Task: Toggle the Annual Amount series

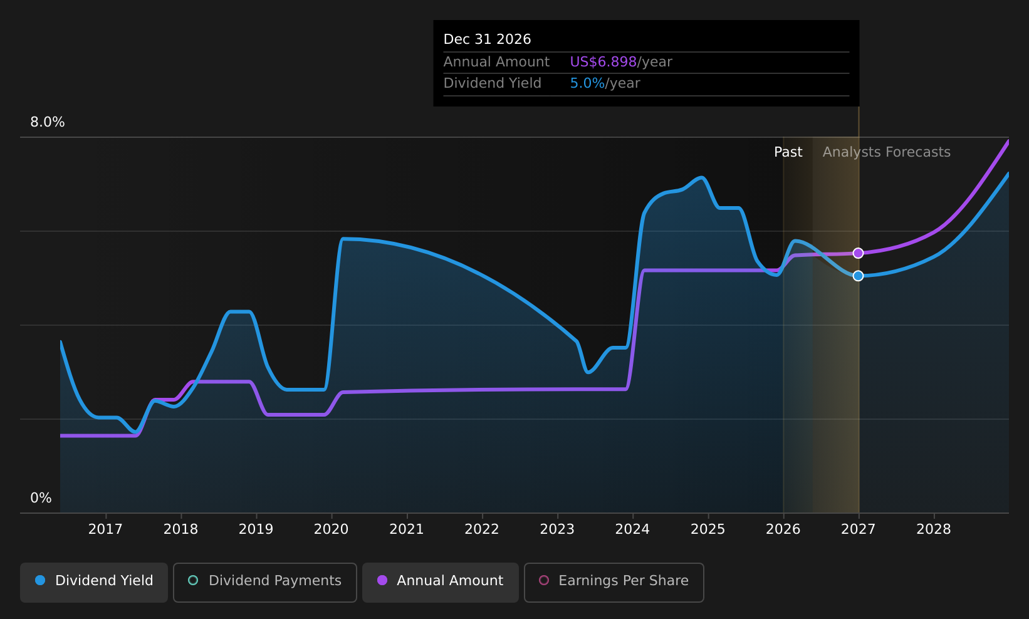Action: click(x=441, y=582)
